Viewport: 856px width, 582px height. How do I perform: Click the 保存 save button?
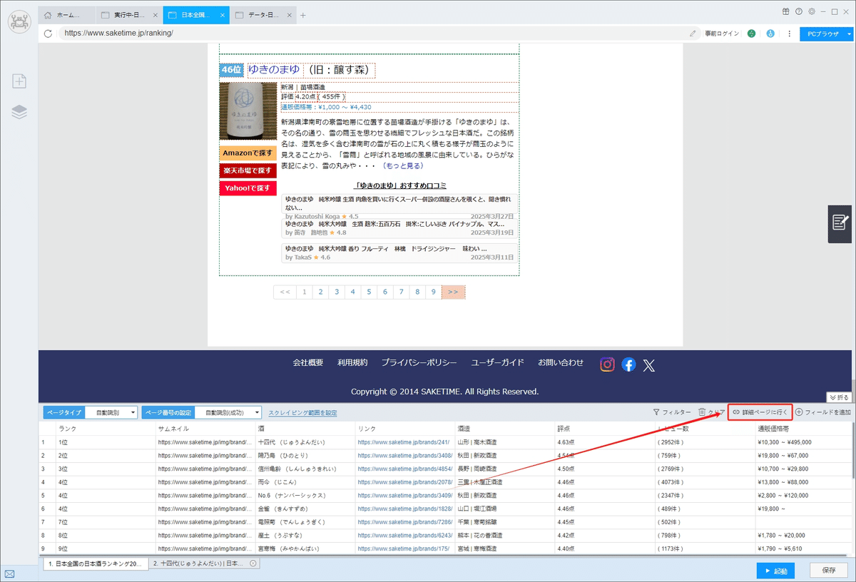tap(829, 571)
